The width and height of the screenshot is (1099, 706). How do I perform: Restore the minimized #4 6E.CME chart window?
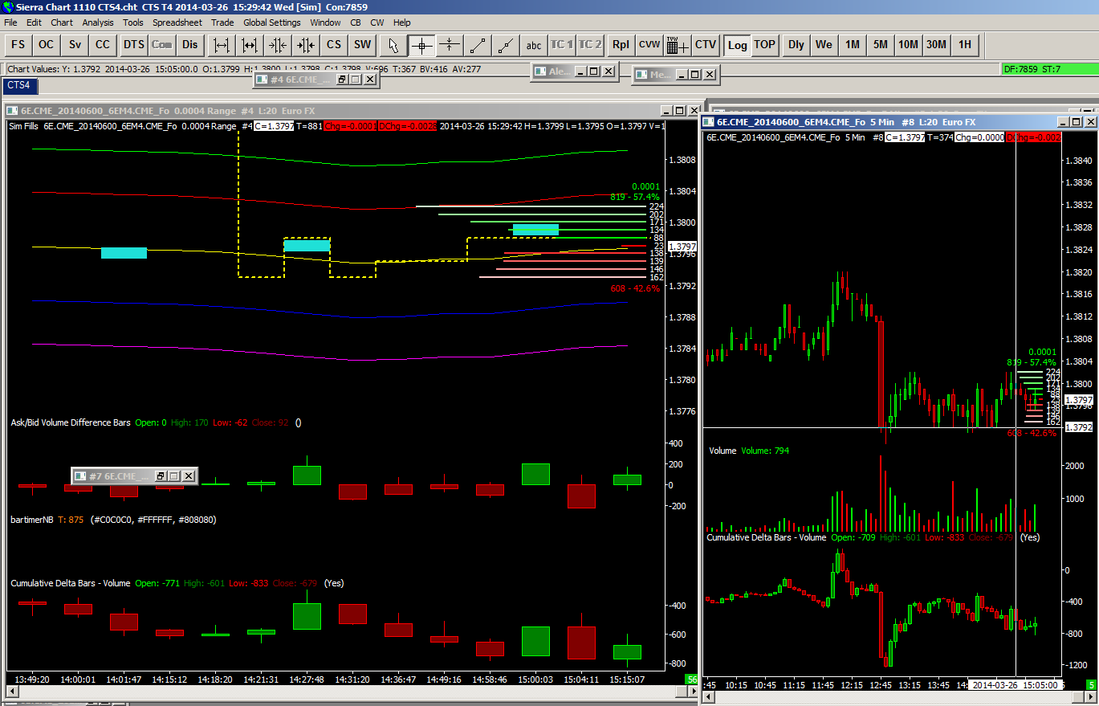point(341,80)
